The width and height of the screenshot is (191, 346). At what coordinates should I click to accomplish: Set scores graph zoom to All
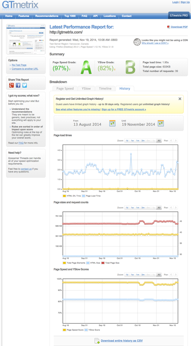pos(159,275)
